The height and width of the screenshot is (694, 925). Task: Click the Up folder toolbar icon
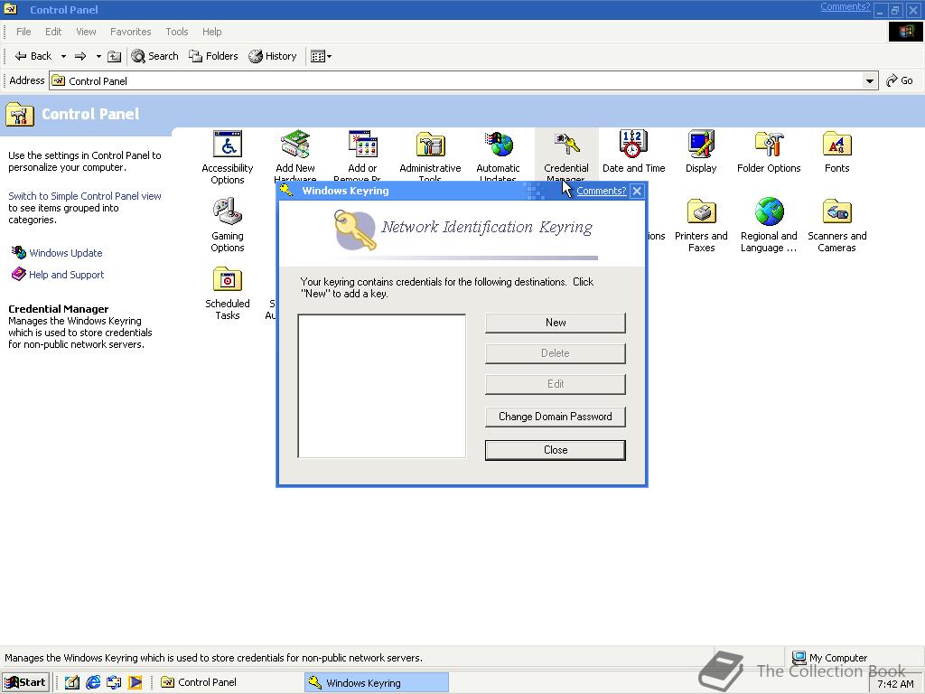115,56
